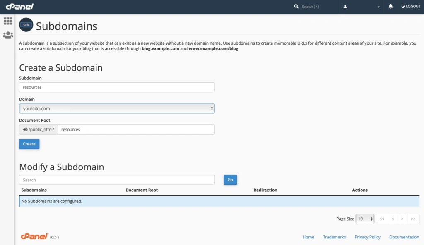424x245 pixels.
Task: Expand the user account dropdown arrow
Action: coord(378,7)
